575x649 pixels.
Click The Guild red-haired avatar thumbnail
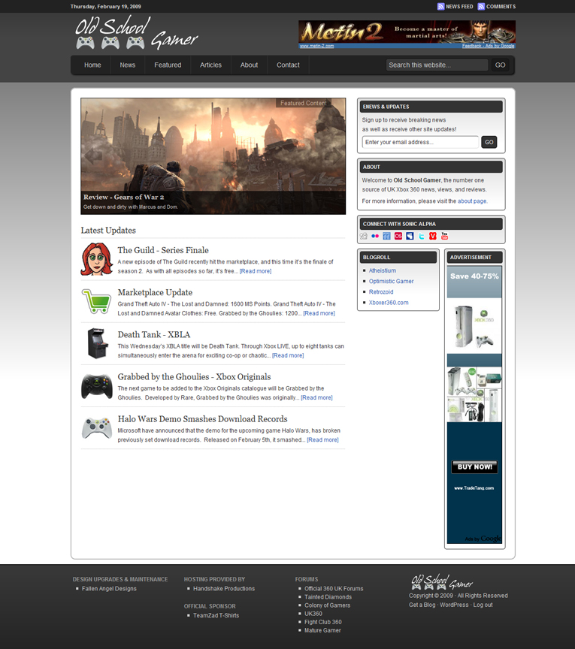pos(96,259)
